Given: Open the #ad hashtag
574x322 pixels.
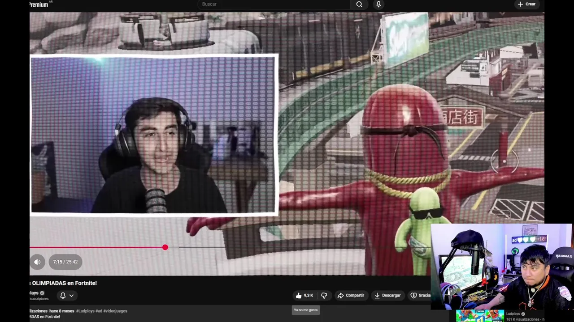Looking at the screenshot, I should click(x=99, y=311).
